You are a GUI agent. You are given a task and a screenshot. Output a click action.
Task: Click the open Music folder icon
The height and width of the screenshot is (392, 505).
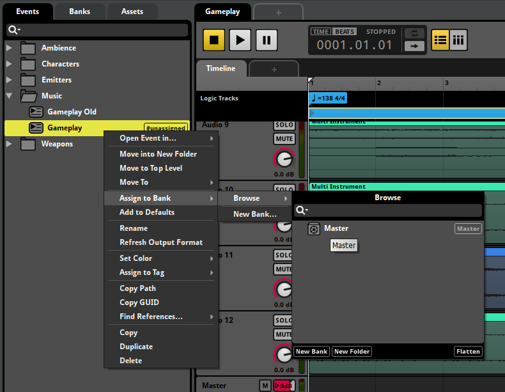click(28, 96)
